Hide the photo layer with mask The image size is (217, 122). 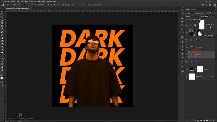186,33
